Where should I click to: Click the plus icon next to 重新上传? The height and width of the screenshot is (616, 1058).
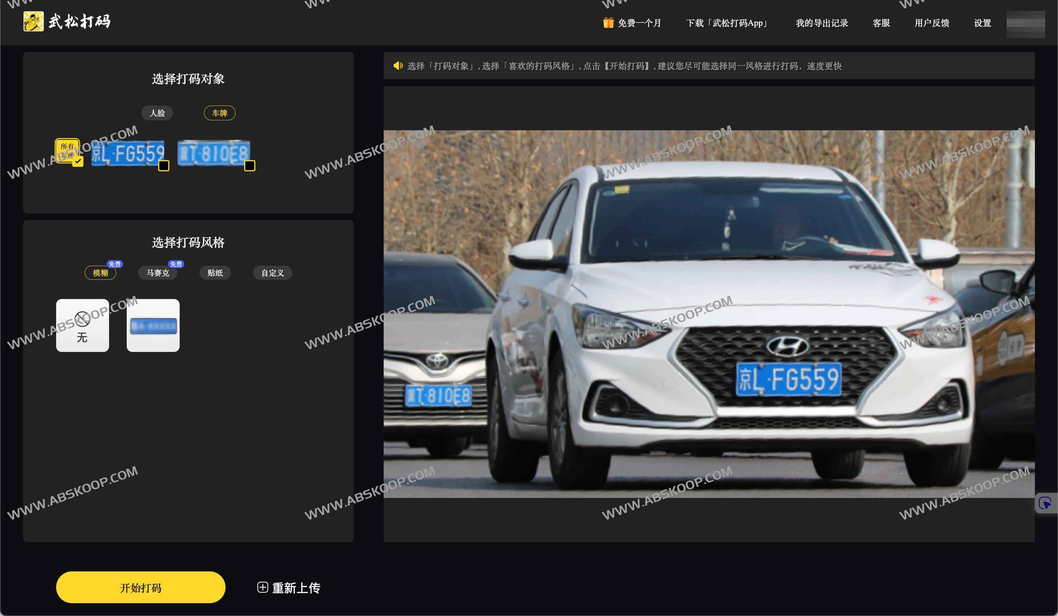(x=263, y=587)
